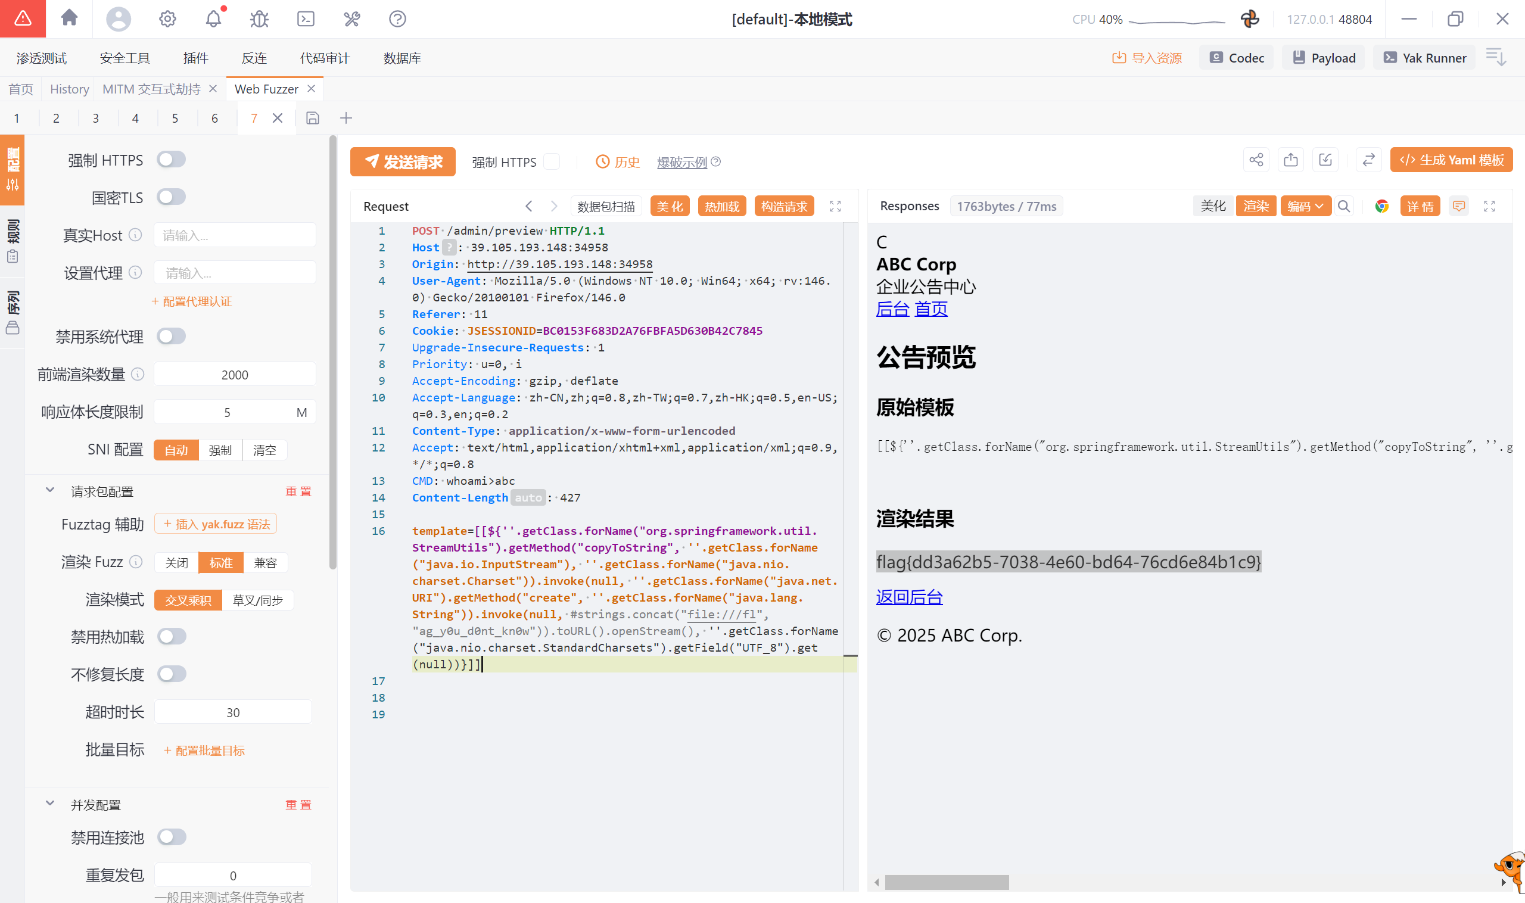This screenshot has height=903, width=1525.
Task: Open the terminal console icon
Action: click(x=306, y=19)
